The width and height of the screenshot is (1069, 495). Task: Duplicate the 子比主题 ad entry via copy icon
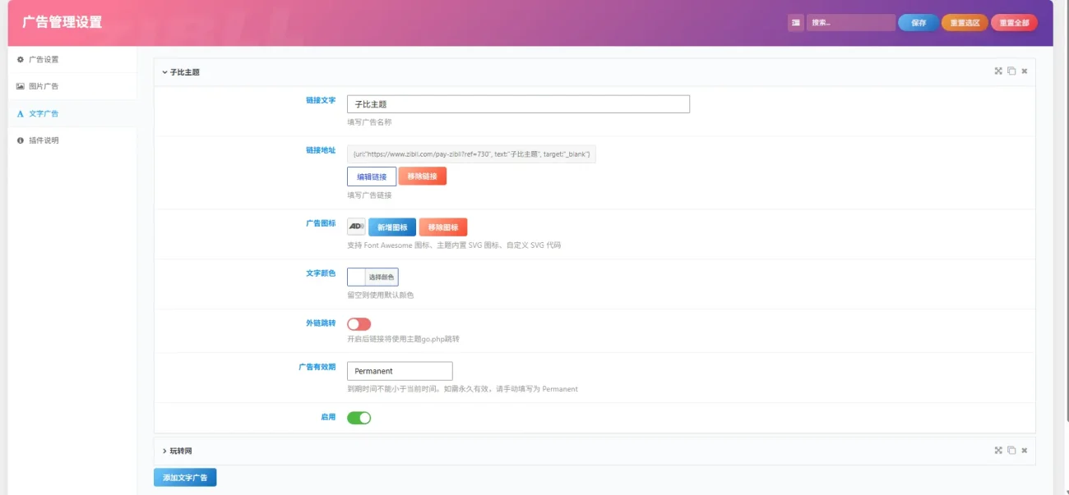(x=1011, y=71)
